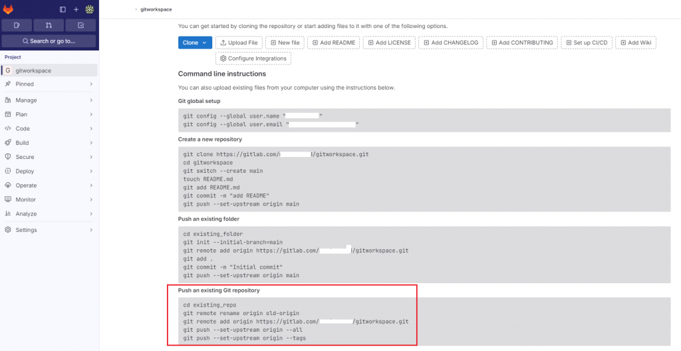
Task: Select the gitworkspace project item
Action: click(x=49, y=70)
